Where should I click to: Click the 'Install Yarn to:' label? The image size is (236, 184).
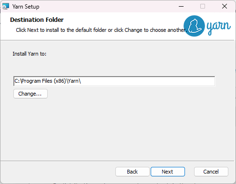(30, 54)
